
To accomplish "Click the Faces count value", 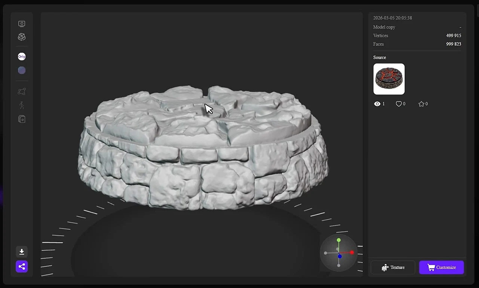I will [x=454, y=44].
